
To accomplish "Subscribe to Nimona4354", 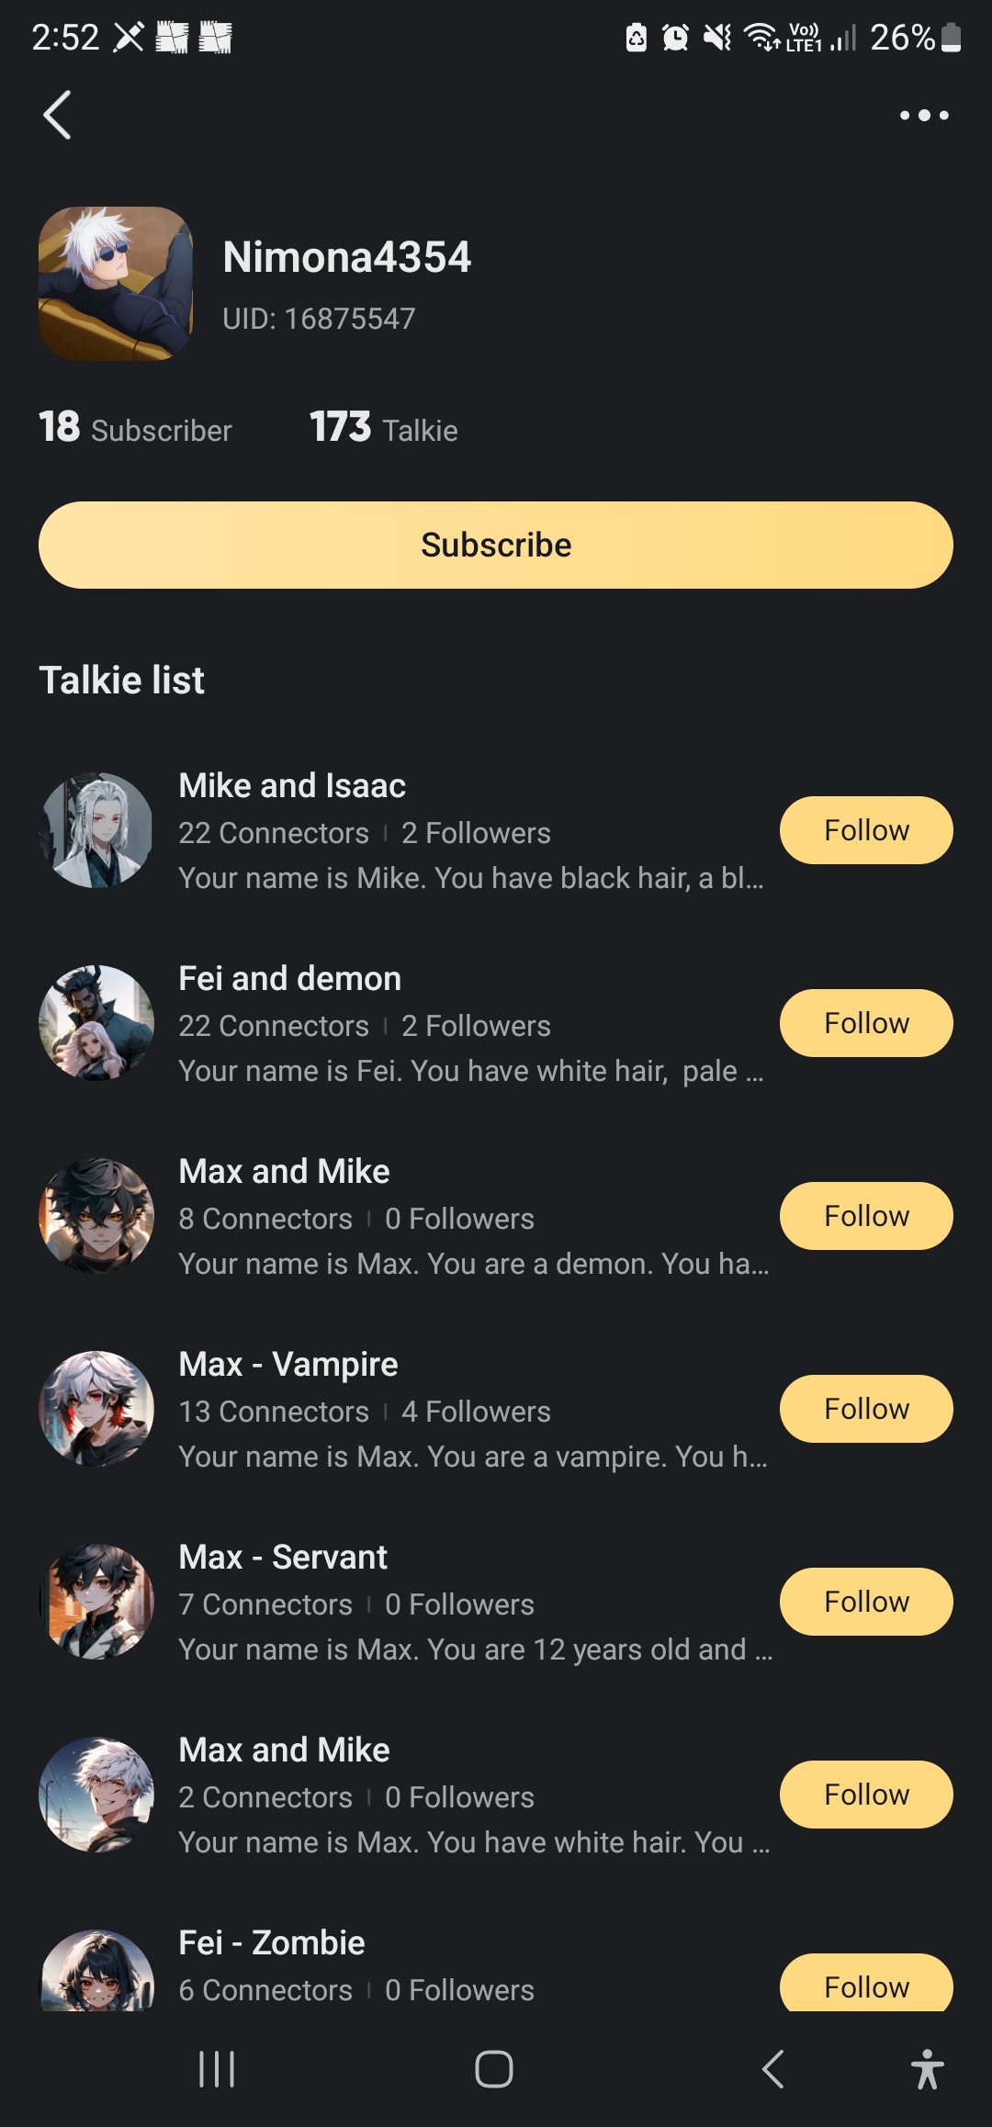I will [x=496, y=545].
